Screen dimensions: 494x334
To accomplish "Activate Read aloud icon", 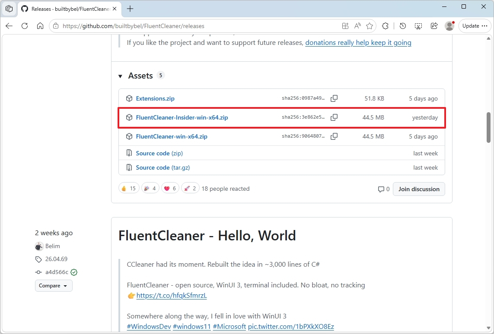I will click(x=357, y=26).
